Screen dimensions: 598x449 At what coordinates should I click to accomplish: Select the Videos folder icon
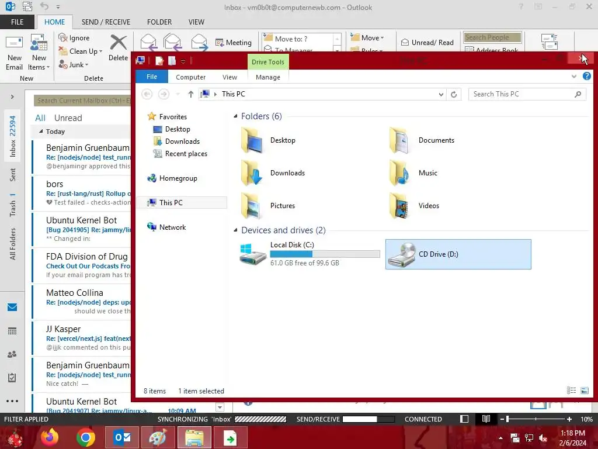pyautogui.click(x=399, y=206)
